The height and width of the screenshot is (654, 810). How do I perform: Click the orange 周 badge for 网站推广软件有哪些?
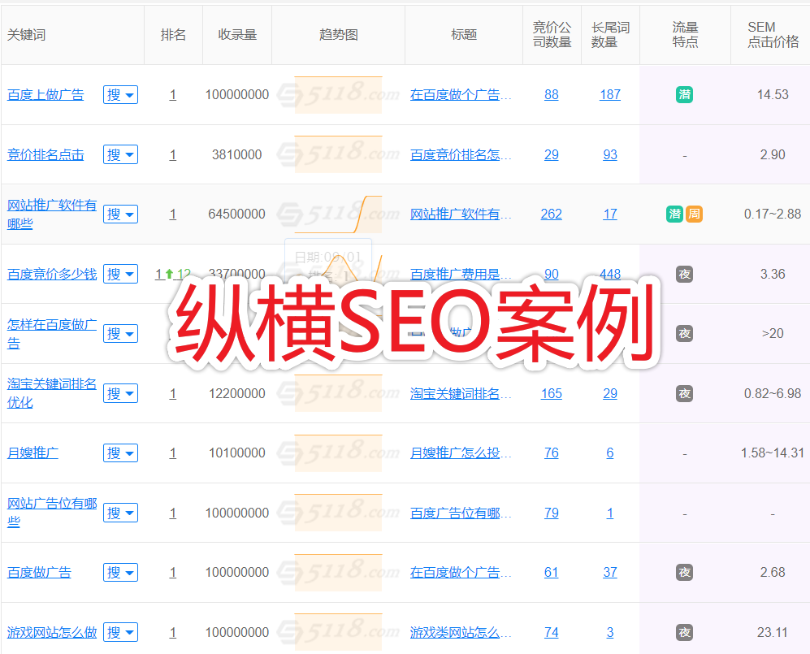694,214
